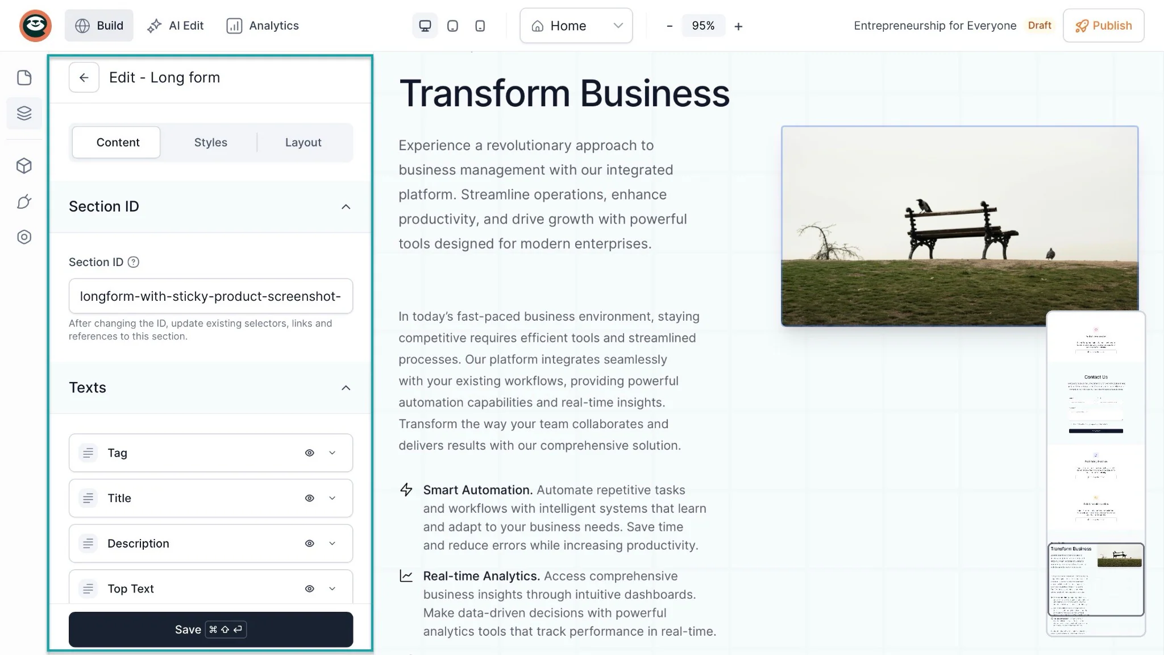Select the Layout tab
Viewport: 1164px width, 655px height.
[303, 142]
